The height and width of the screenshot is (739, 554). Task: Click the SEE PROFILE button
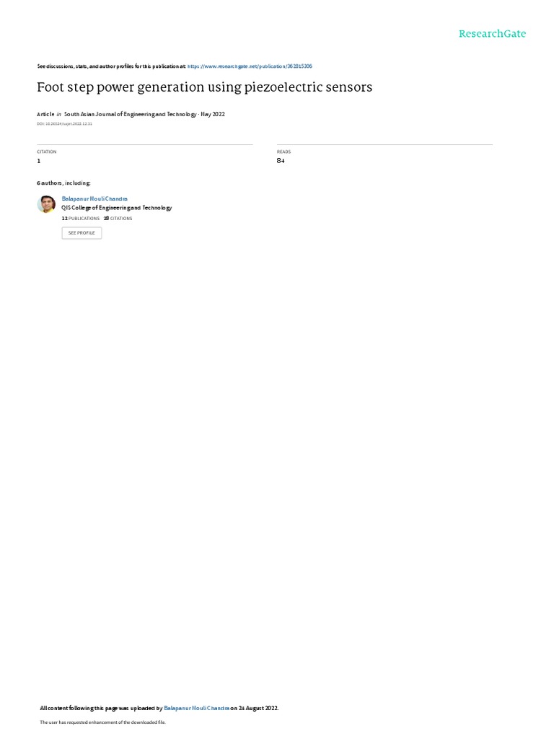tap(82, 233)
